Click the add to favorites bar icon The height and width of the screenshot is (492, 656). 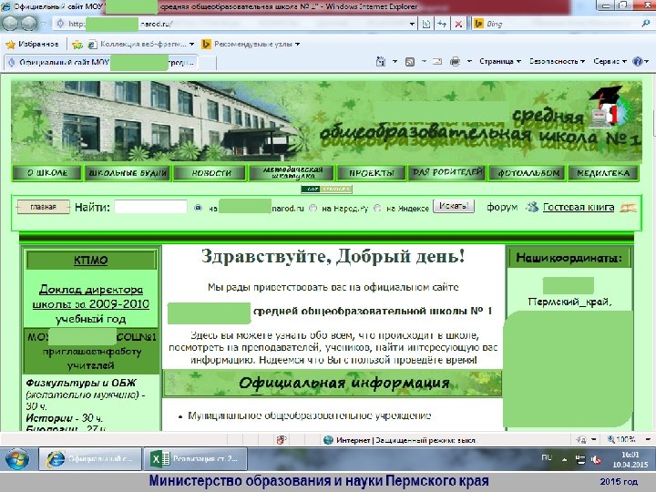[x=77, y=44]
